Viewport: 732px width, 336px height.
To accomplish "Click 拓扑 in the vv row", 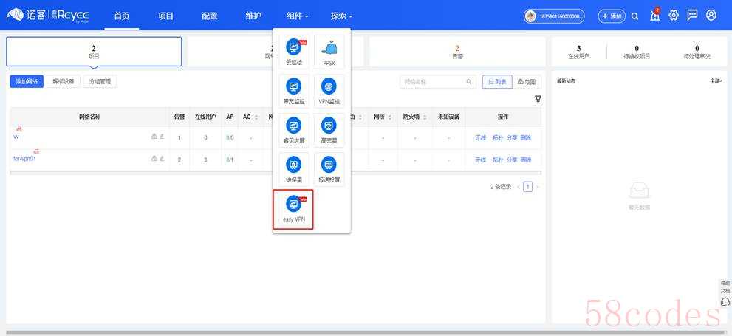I will coord(498,137).
